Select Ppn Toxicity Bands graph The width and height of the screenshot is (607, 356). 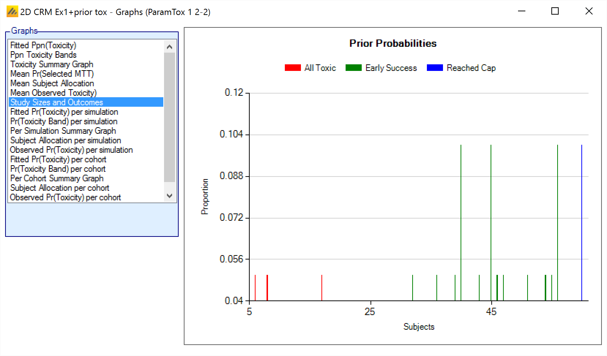click(x=43, y=55)
